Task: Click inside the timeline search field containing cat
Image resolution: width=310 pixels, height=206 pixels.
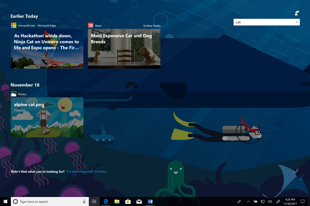Action: point(263,22)
